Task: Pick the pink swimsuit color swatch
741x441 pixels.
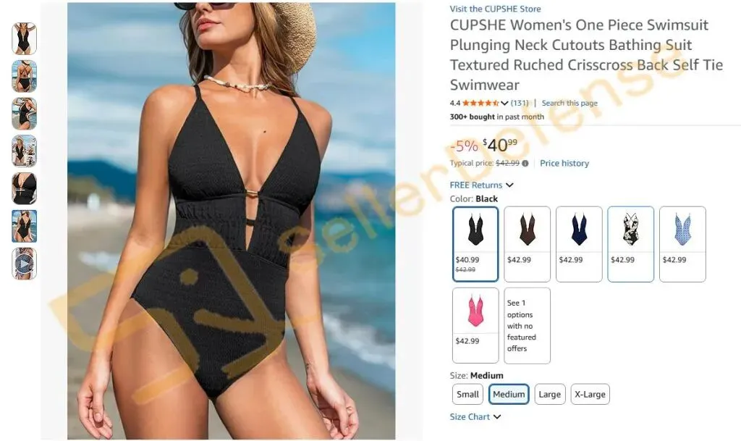Action: tap(475, 325)
